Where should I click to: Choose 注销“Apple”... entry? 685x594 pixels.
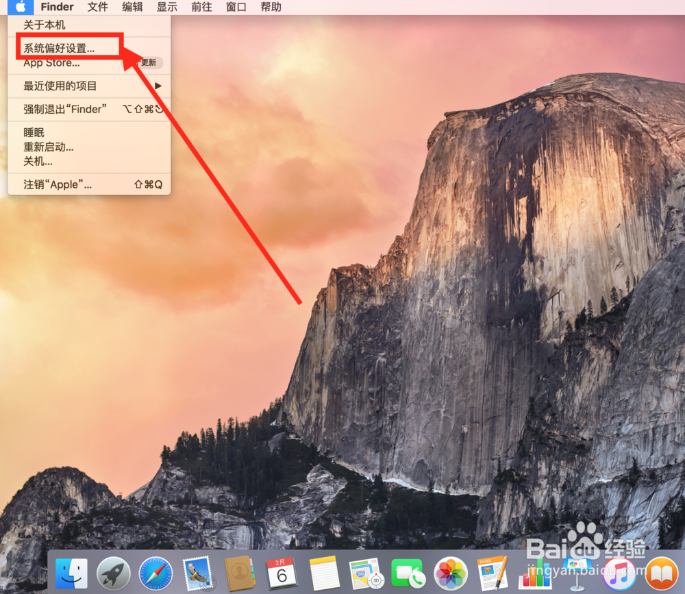[89, 184]
